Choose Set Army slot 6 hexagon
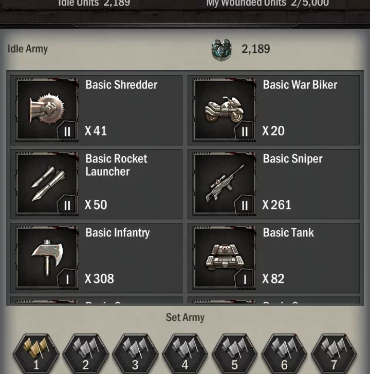The image size is (370, 374). point(284,353)
